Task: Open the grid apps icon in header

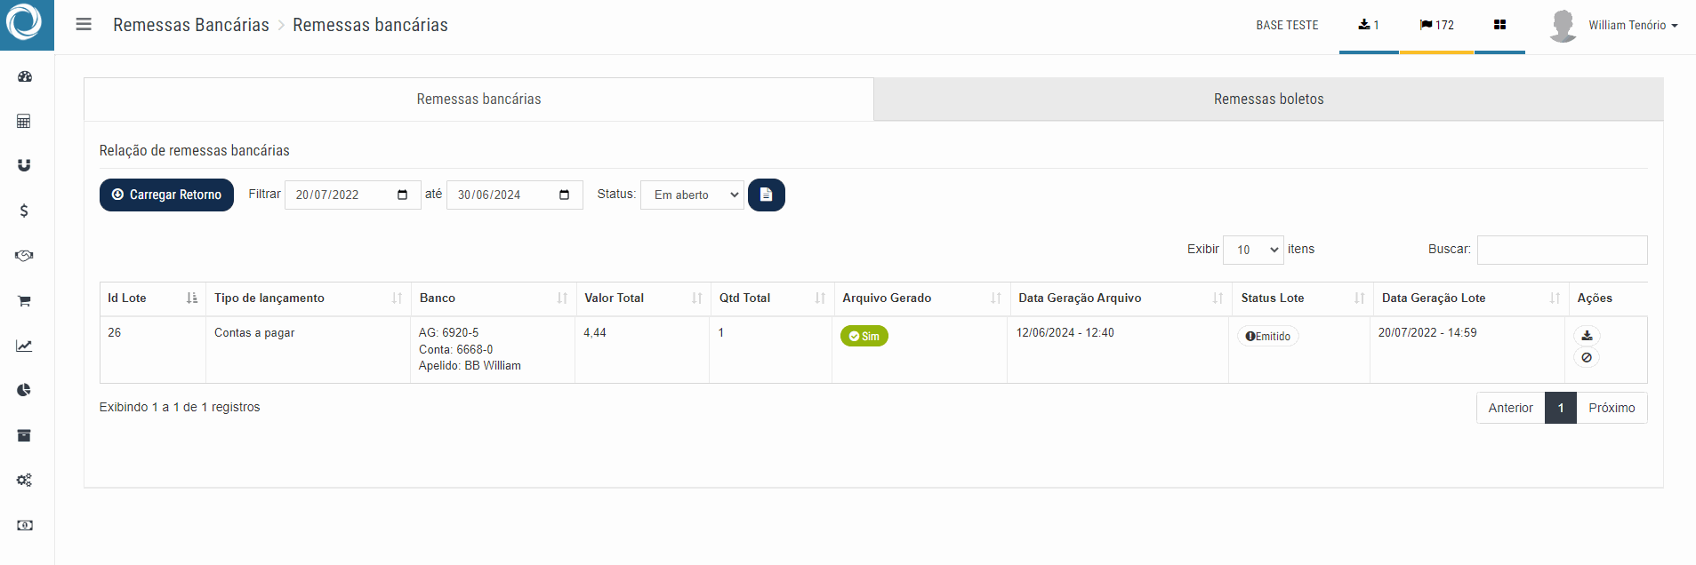Action: coord(1499,25)
